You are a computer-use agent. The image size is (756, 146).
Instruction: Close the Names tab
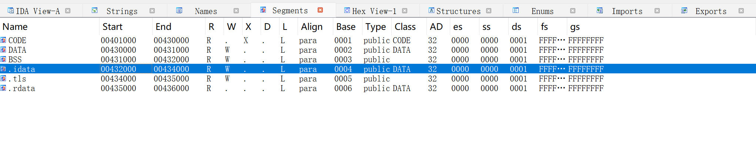pos(236,11)
